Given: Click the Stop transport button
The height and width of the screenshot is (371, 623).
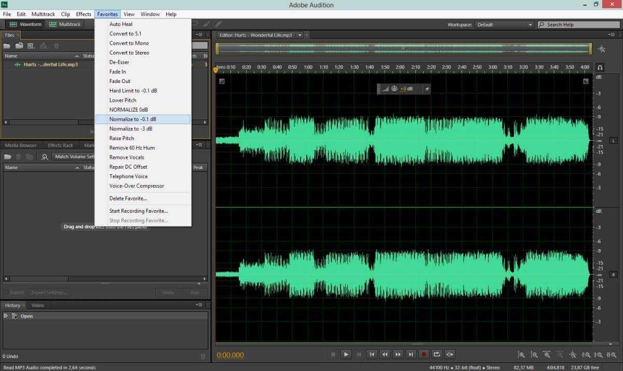Looking at the screenshot, I should 333,354.
